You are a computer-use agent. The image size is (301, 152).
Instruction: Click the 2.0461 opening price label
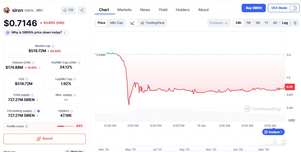tap(101, 55)
